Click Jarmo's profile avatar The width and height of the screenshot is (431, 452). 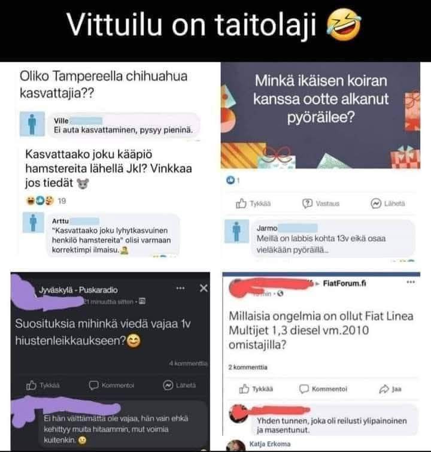(236, 231)
